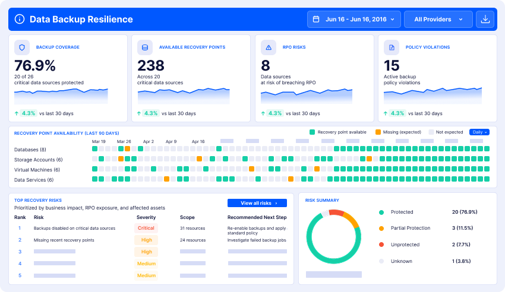Click the gray Not expected legend swatch
The image size is (505, 292).
(431, 132)
